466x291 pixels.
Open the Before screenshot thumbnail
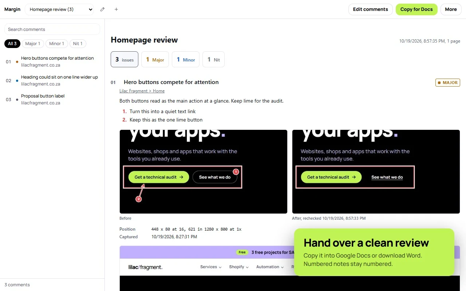coord(204,172)
